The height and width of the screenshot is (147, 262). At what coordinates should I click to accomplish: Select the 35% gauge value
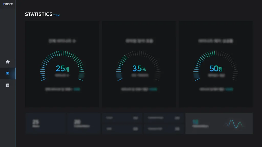pyautogui.click(x=139, y=68)
